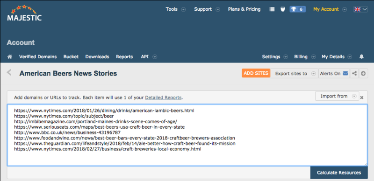Screen dimensions: 374x181
Task: Expand the Support dropdown arrow
Action: (218, 9)
